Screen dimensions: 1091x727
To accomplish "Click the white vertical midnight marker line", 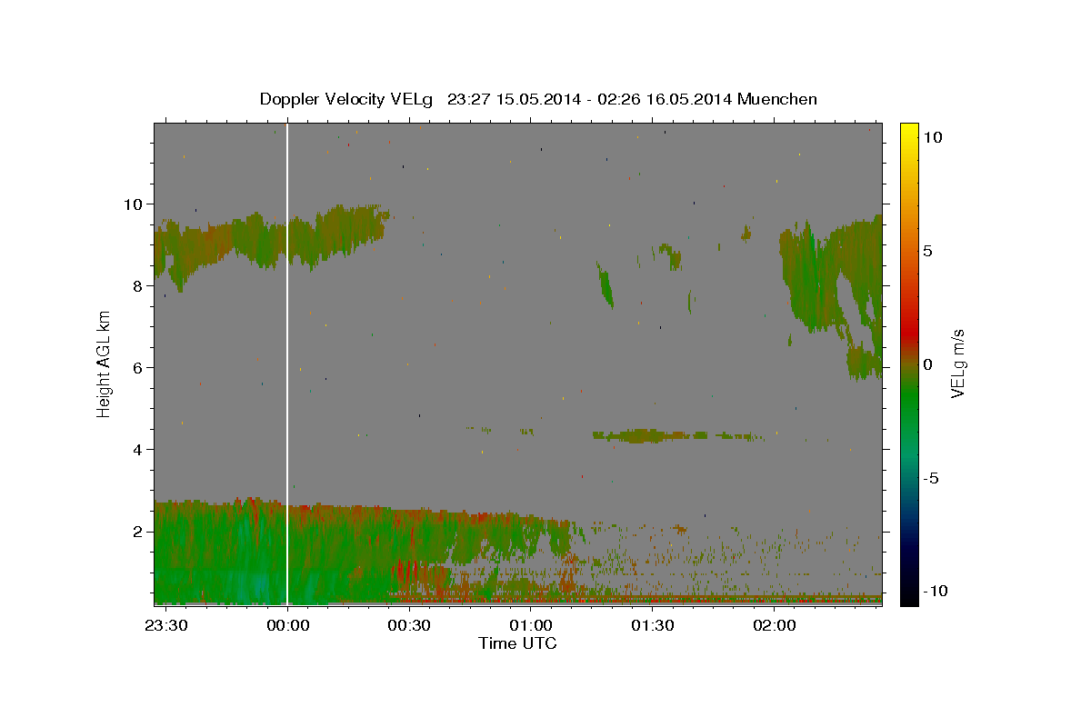I will pos(287,363).
